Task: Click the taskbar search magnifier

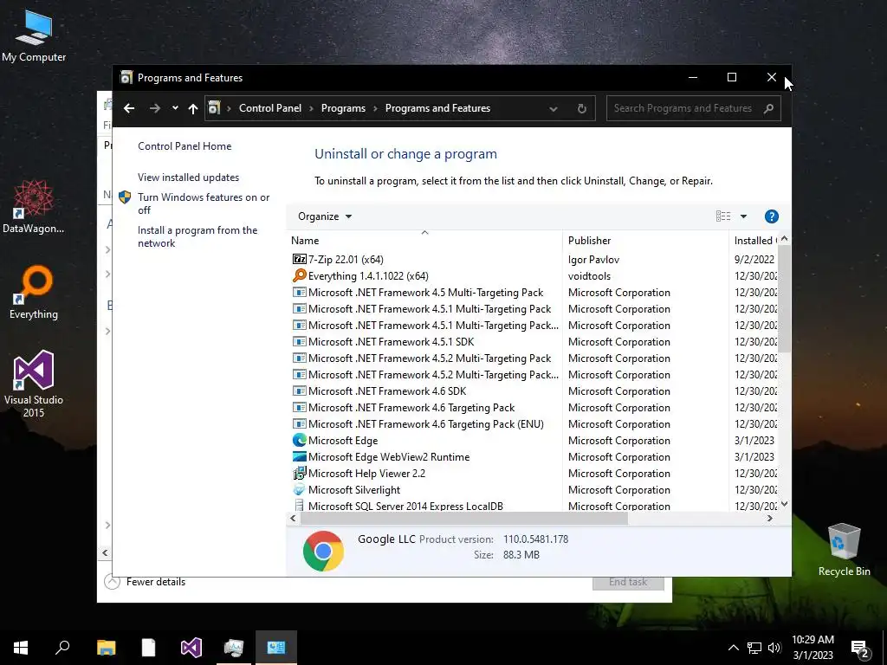Action: coord(62,648)
